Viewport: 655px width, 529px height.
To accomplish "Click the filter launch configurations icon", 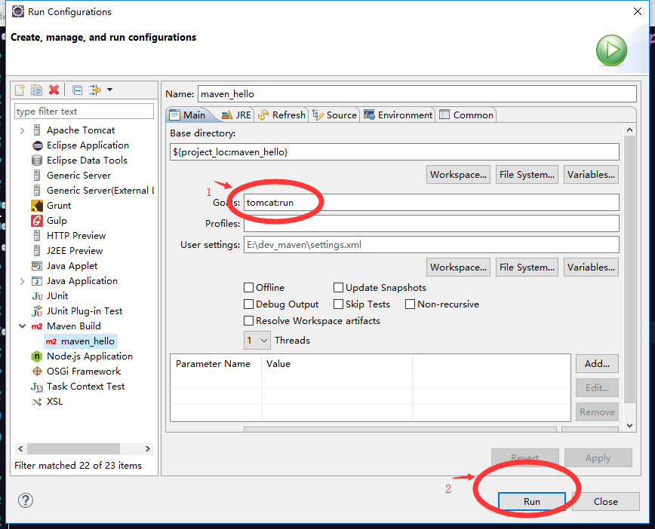I will point(96,90).
